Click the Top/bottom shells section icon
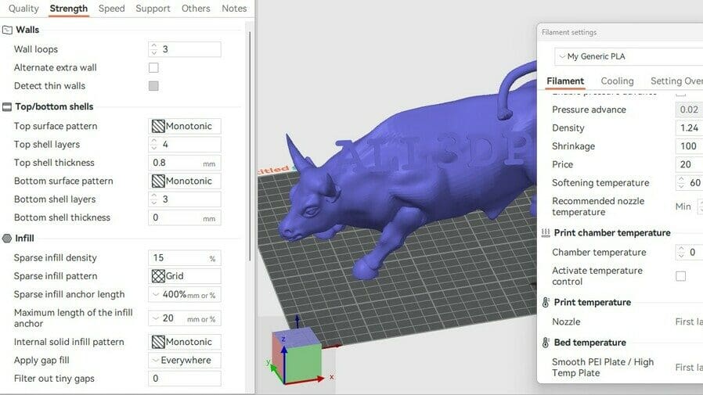 pos(7,107)
